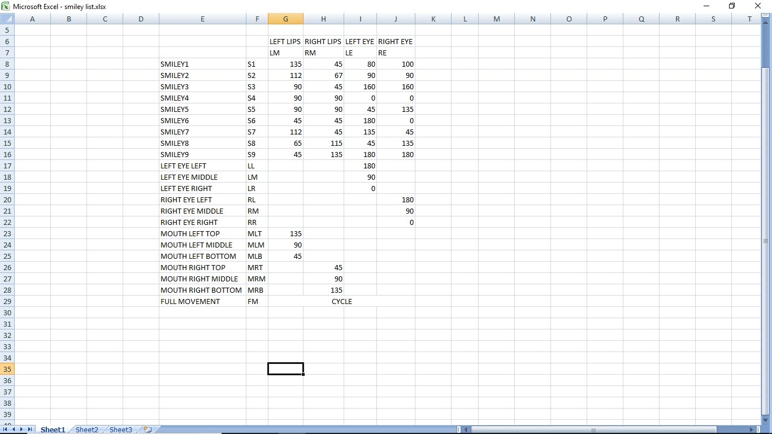Click the Excel application icon in title bar

(x=6, y=6)
